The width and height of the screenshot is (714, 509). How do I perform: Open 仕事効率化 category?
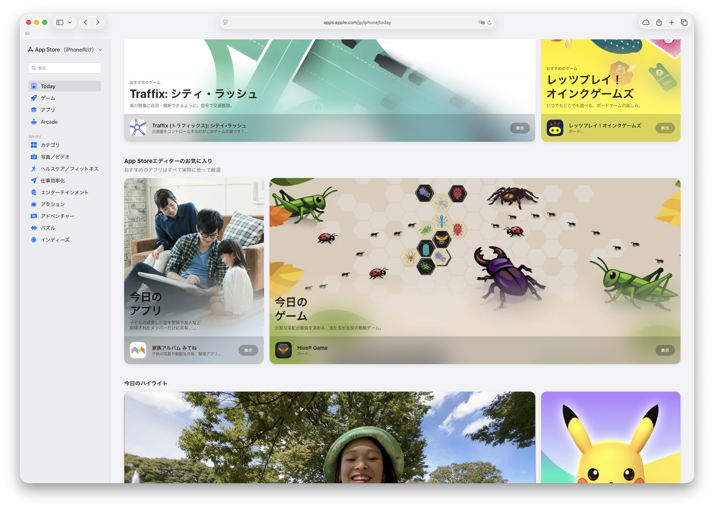[x=65, y=180]
